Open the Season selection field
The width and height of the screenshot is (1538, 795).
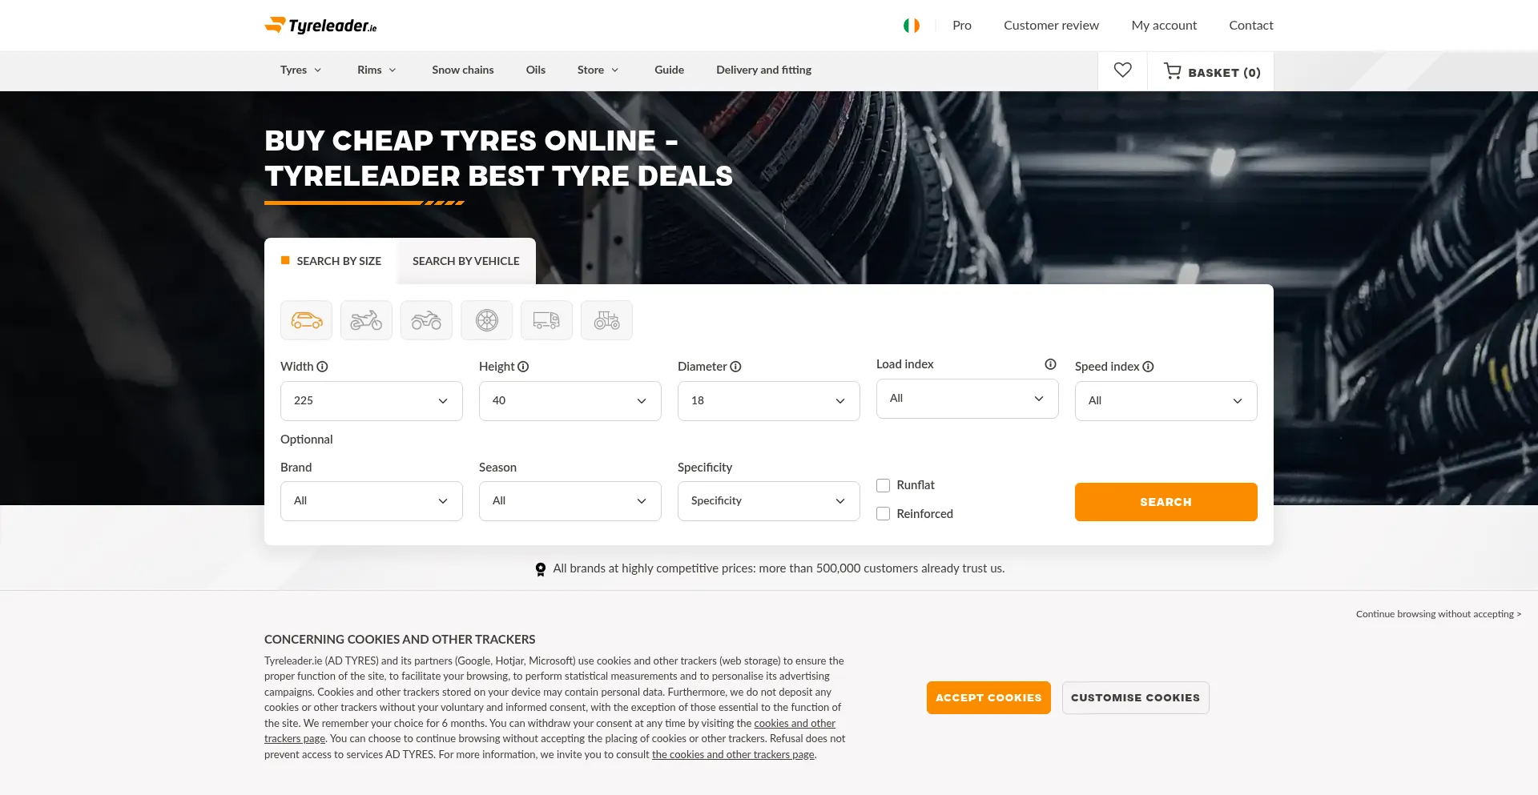click(x=570, y=500)
